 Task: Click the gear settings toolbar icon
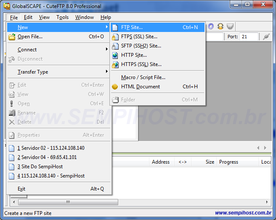click(x=211, y=27)
